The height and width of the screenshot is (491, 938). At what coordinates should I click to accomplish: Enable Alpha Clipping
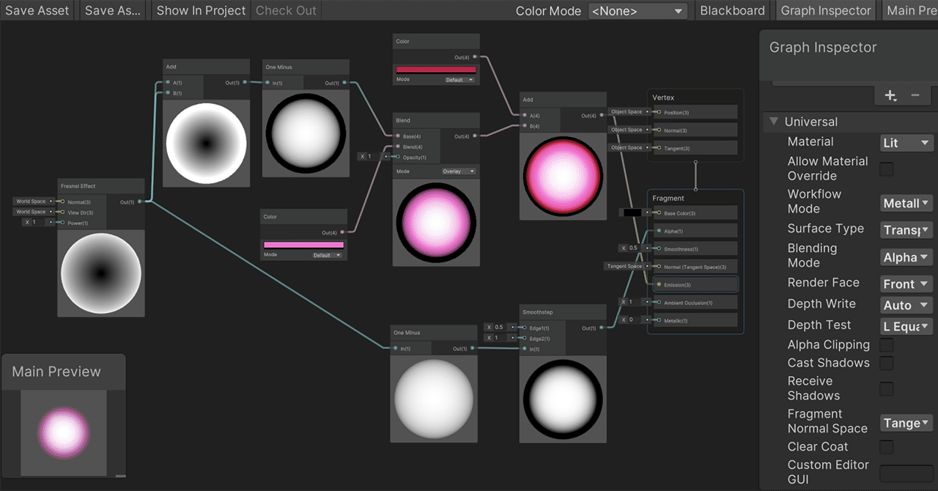[x=886, y=344]
